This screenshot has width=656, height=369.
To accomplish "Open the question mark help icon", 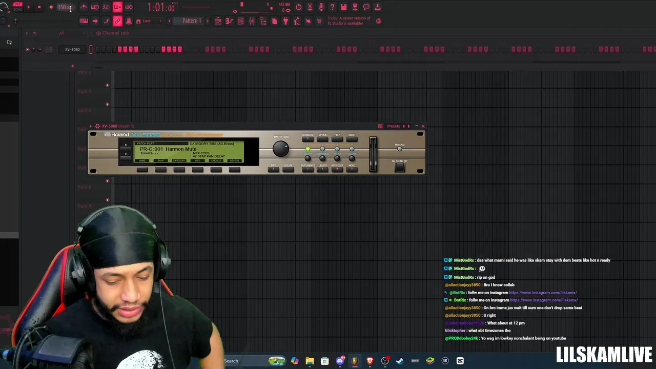I will [x=332, y=7].
